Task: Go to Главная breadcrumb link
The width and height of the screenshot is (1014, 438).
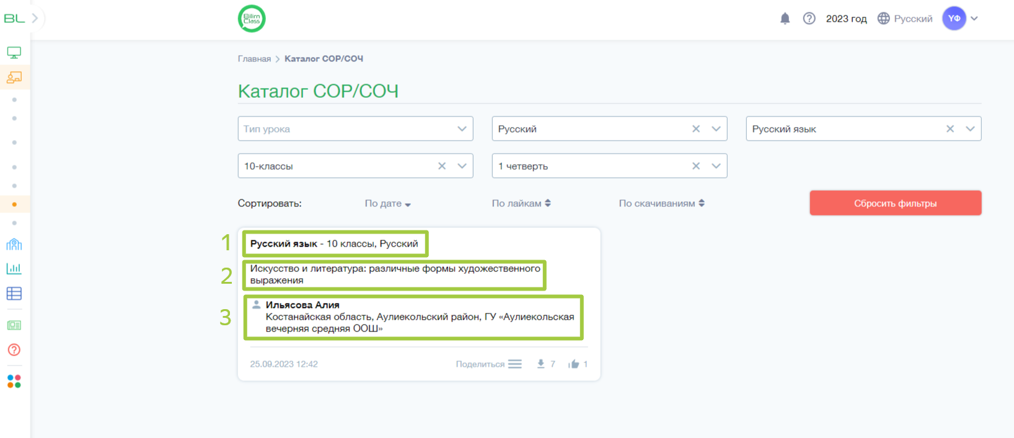Action: (254, 59)
